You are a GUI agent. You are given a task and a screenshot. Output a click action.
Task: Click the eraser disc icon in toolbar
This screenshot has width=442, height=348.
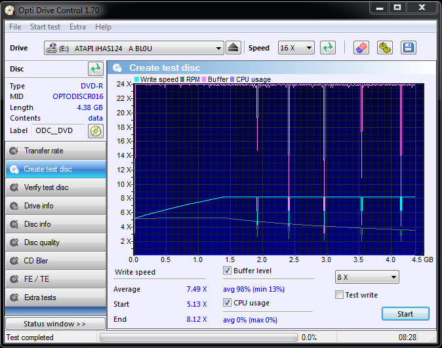tap(361, 48)
